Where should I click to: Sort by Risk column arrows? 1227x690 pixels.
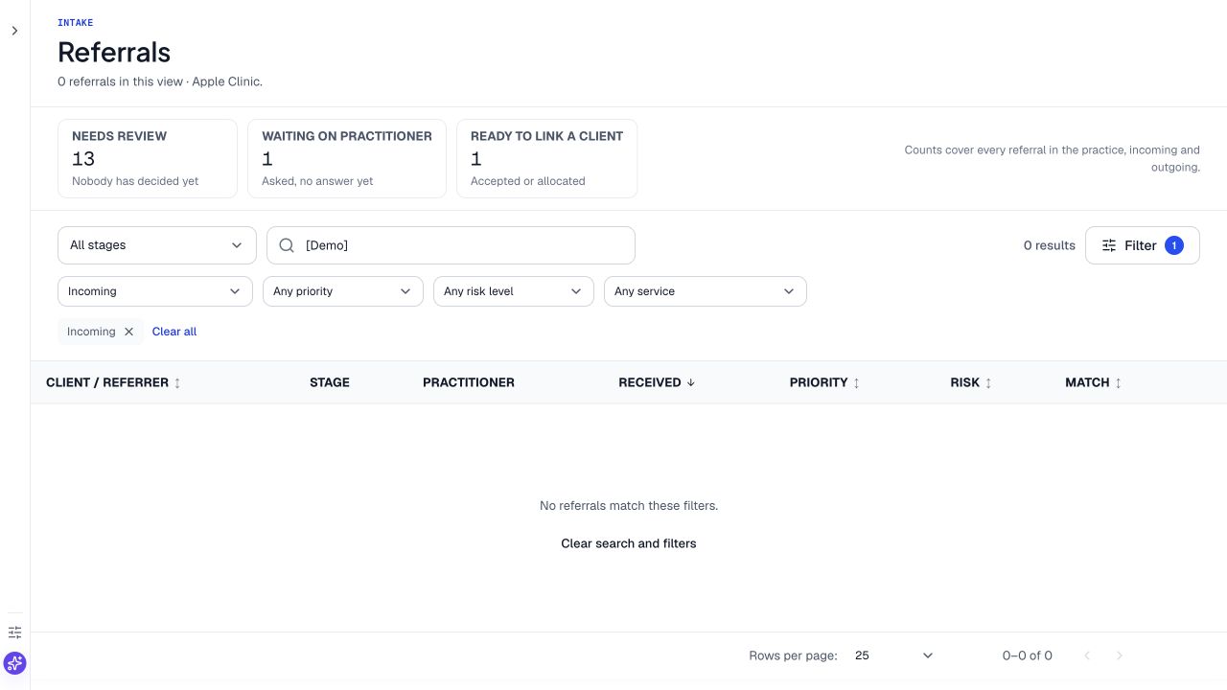coord(988,382)
